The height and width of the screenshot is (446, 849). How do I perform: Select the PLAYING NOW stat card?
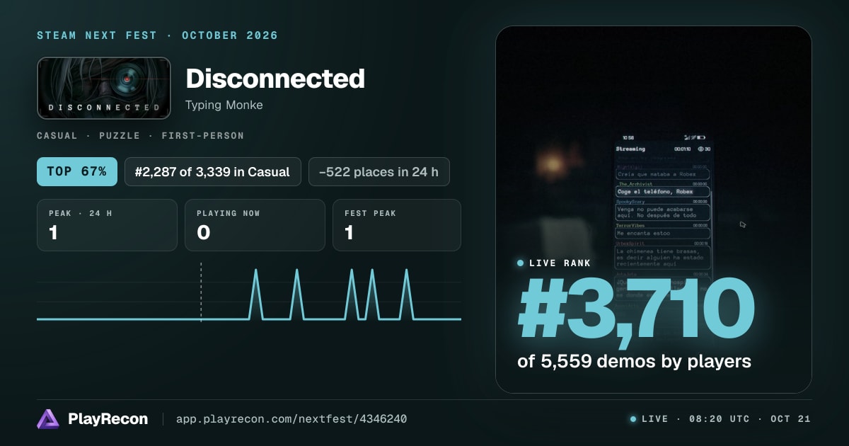click(x=255, y=225)
